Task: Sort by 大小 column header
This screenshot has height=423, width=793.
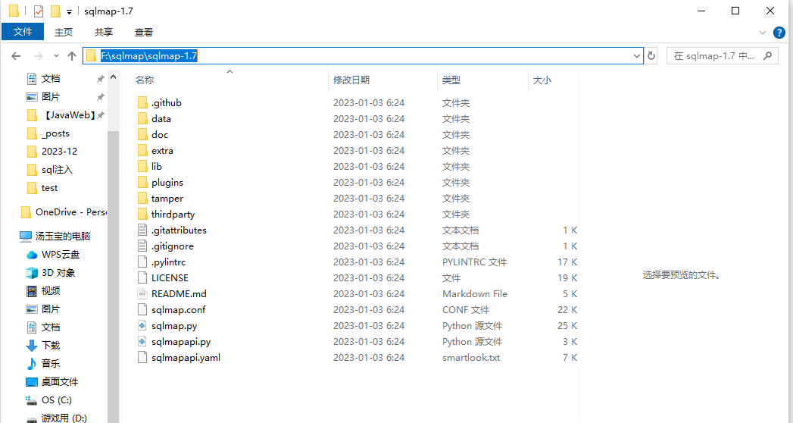Action: click(x=542, y=80)
